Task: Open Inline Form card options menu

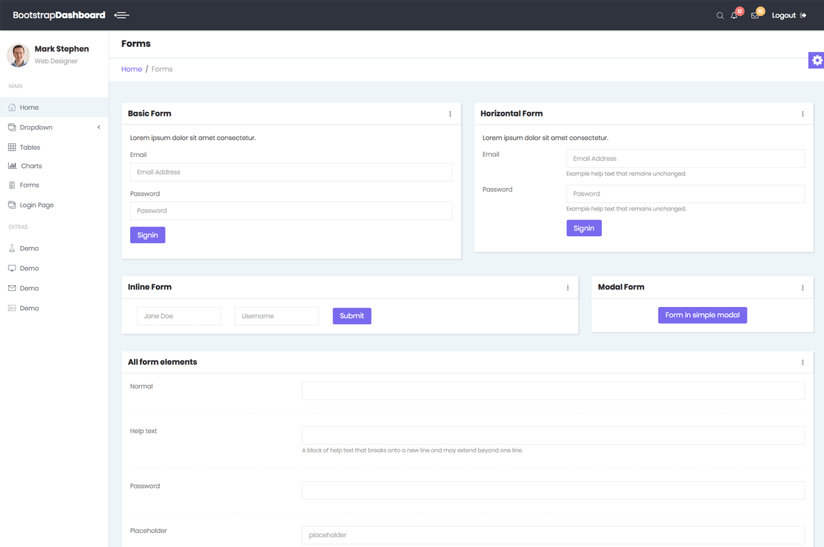Action: tap(568, 288)
